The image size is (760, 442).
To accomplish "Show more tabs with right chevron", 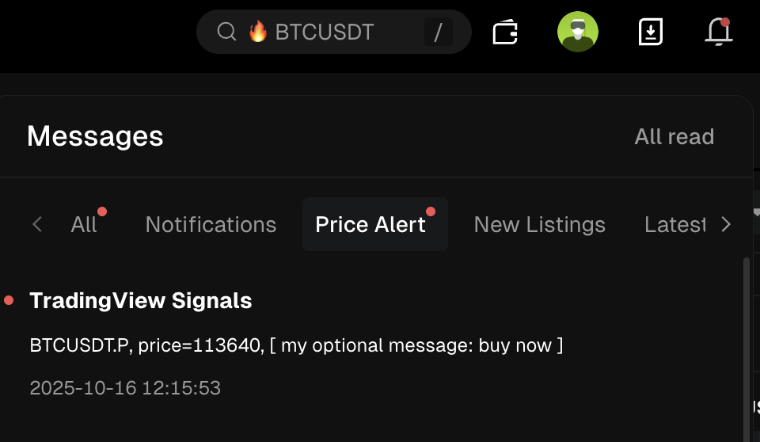I will click(x=726, y=224).
